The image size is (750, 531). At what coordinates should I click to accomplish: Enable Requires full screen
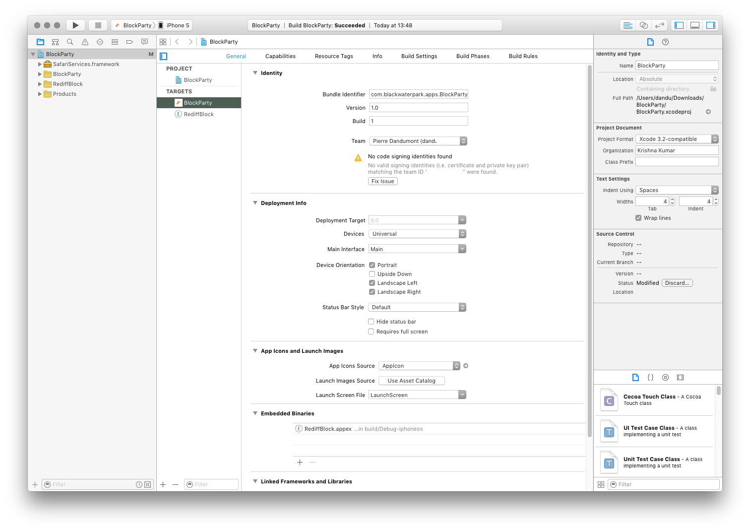[371, 332]
